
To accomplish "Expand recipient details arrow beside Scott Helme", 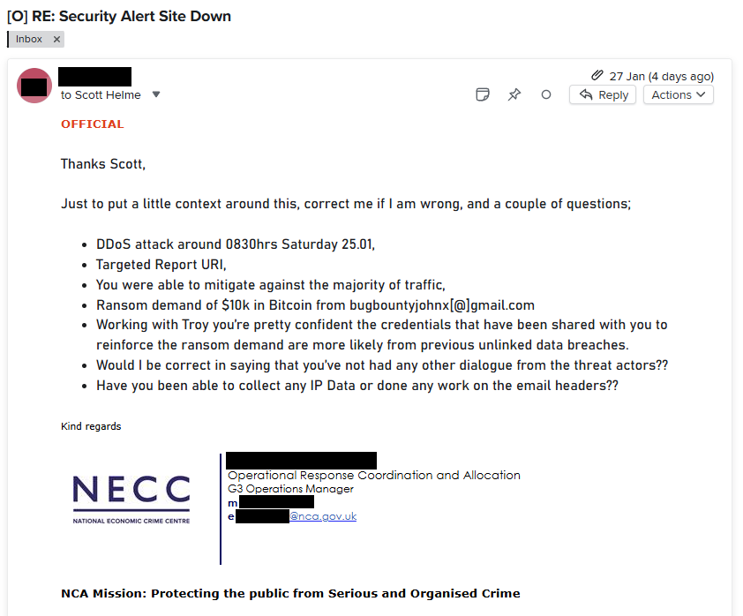I will (156, 94).
